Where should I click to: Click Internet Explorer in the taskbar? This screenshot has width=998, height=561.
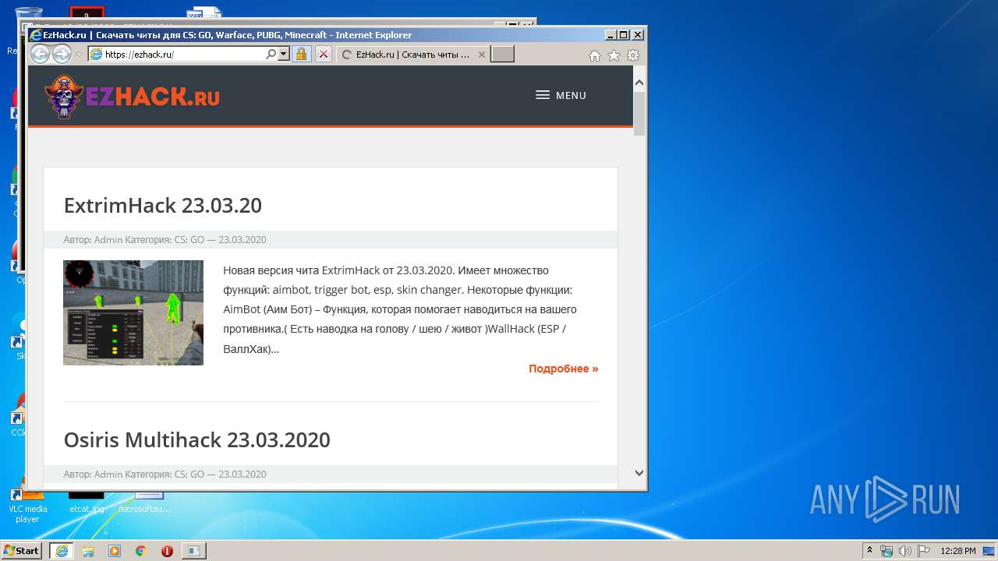pyautogui.click(x=62, y=551)
